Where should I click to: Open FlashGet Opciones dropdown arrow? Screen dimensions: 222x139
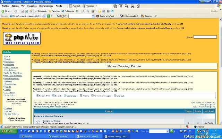[x=96, y=6]
